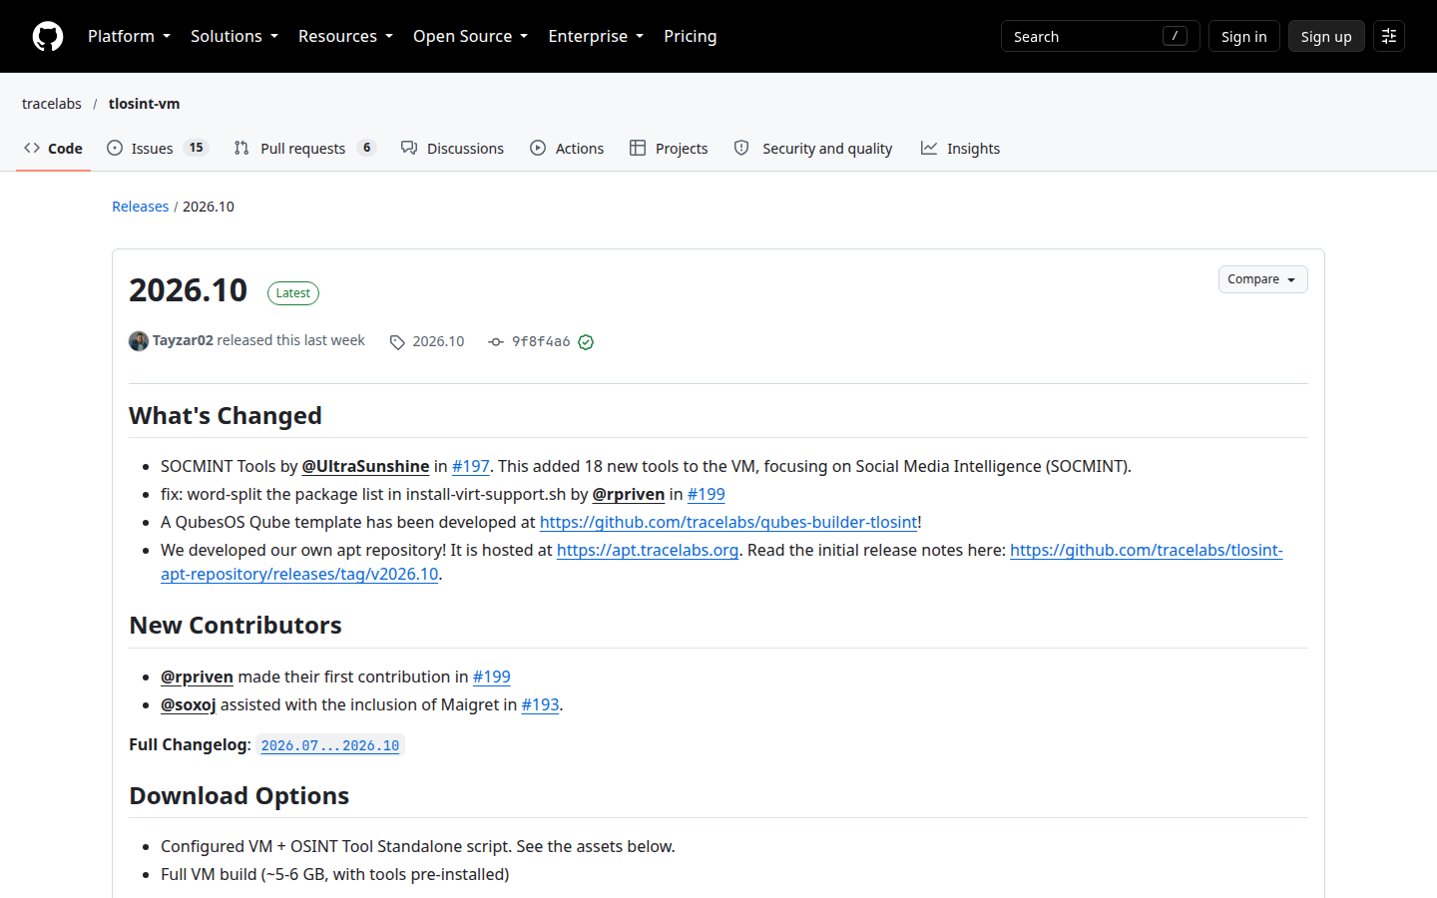Expand the Solutions dropdown menu
1437x898 pixels.
click(235, 36)
